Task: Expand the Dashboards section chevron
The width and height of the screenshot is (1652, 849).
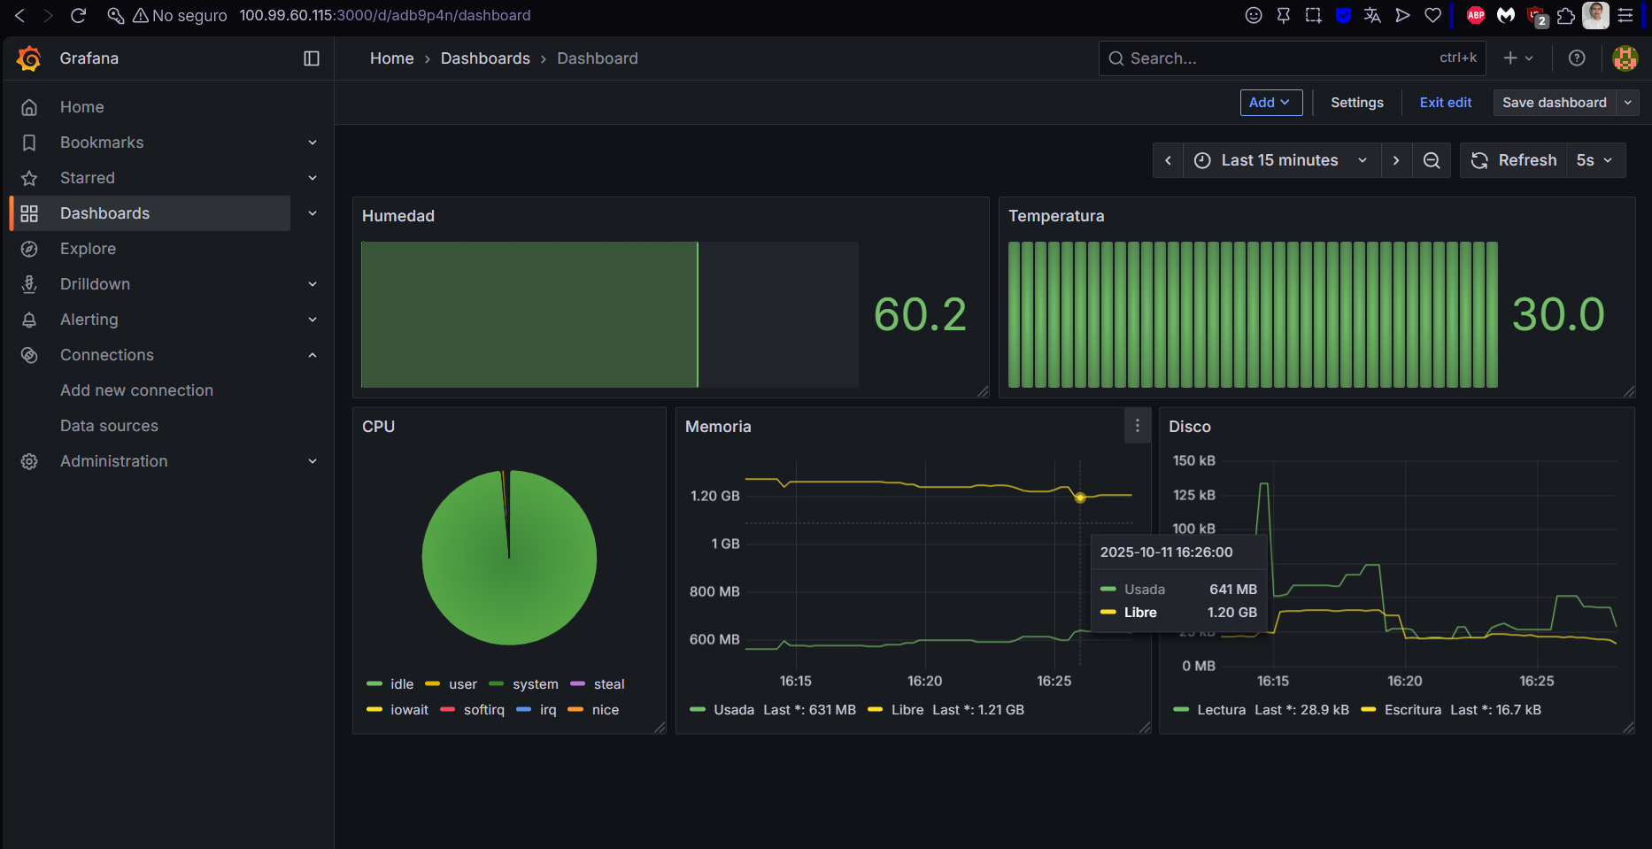Action: (x=313, y=213)
